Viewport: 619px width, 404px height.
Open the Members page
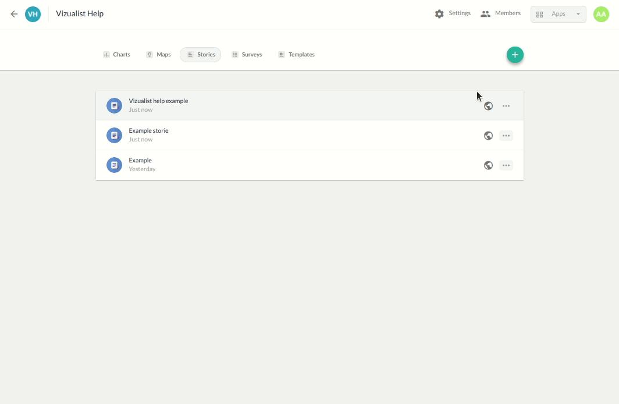click(x=500, y=13)
